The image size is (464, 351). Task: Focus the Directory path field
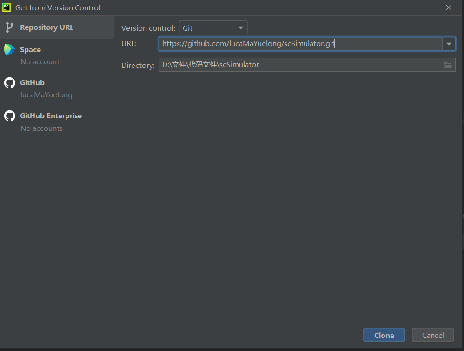pos(307,65)
